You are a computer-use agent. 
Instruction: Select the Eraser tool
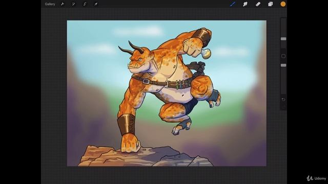[x=258, y=4]
